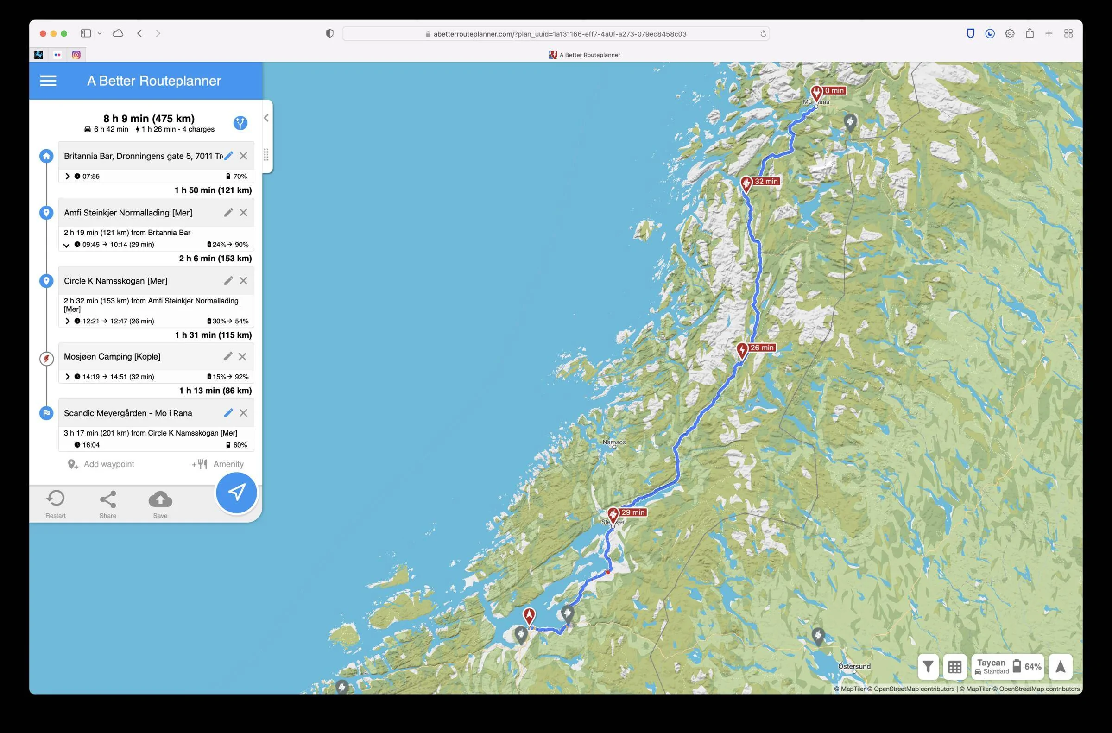Click the red start location map marker

tap(529, 616)
